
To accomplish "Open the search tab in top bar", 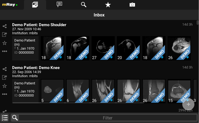I will [x=84, y=5].
